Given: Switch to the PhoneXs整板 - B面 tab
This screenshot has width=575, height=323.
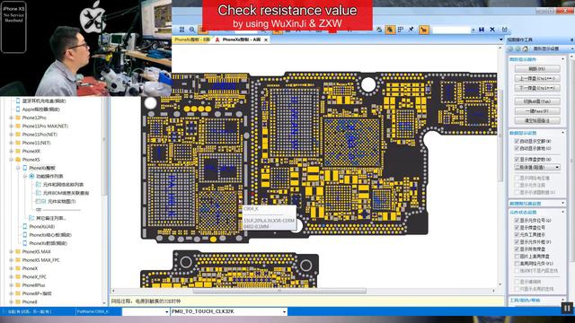Looking at the screenshot, I should point(192,39).
